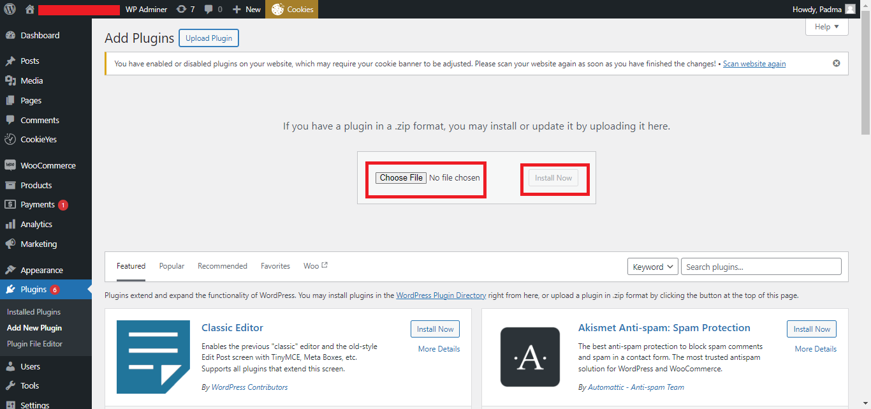Click Choose File button
The height and width of the screenshot is (409, 871).
[400, 178]
